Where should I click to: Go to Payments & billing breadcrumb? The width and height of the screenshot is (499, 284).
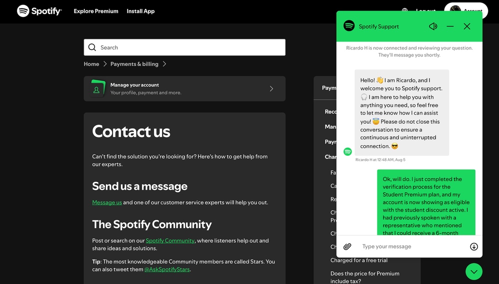tap(134, 64)
